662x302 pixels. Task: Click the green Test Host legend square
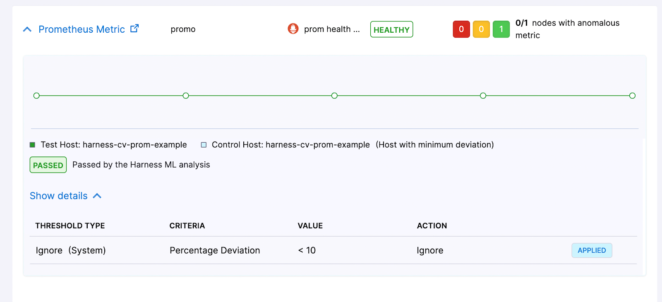[32, 145]
